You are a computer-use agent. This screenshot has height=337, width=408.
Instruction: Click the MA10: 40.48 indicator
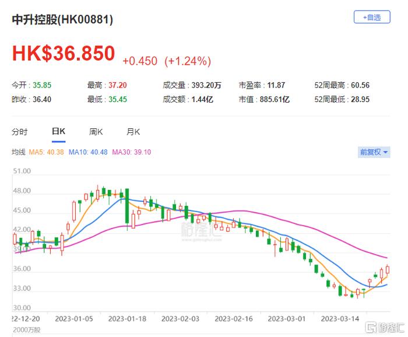click(x=88, y=152)
